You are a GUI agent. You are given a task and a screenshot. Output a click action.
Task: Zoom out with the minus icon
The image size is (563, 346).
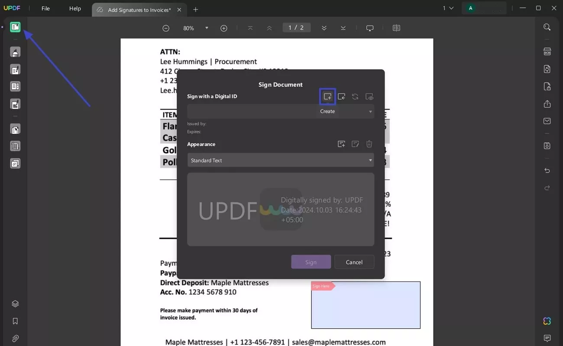tap(166, 28)
